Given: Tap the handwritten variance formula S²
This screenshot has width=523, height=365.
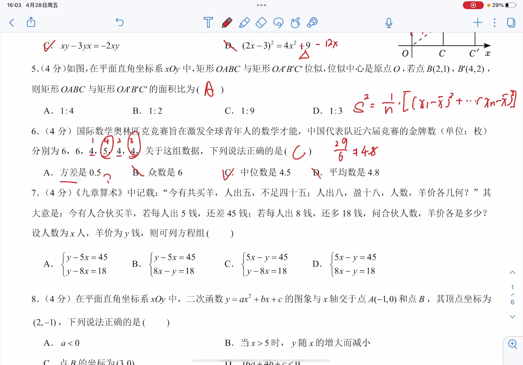Looking at the screenshot, I should click(435, 103).
